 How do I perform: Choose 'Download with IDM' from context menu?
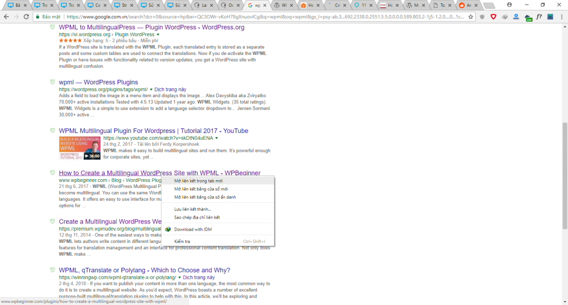(x=217, y=229)
